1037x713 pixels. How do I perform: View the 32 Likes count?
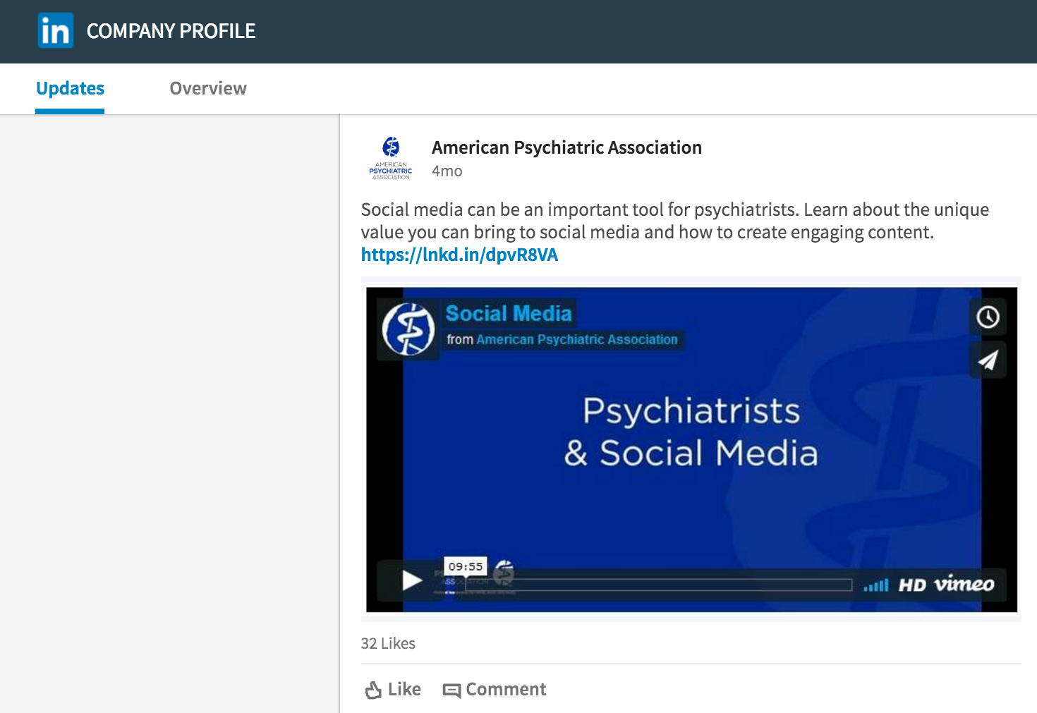[388, 643]
